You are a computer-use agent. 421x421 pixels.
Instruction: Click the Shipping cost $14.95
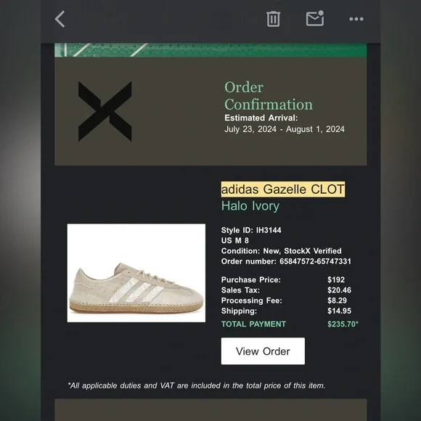coord(339,311)
